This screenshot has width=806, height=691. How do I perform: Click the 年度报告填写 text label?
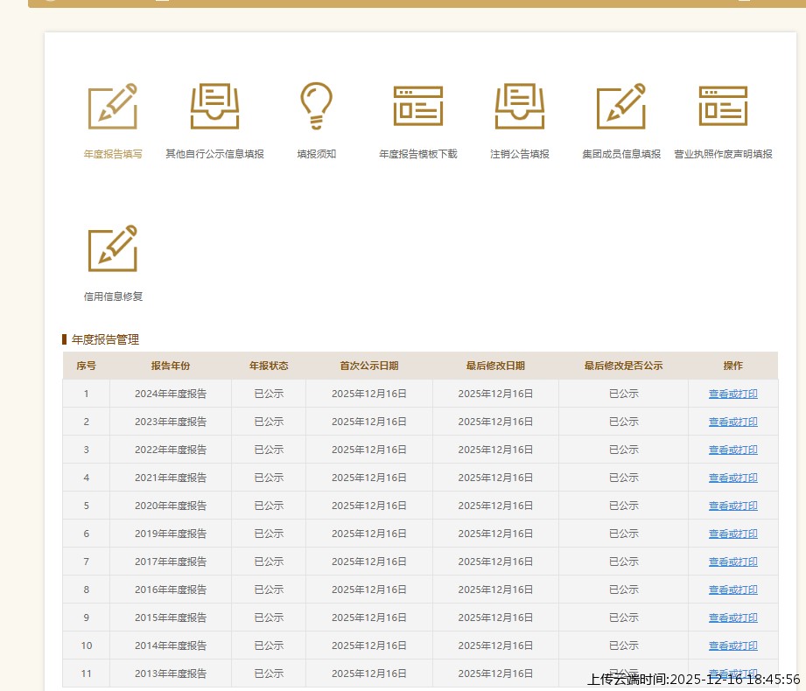[x=113, y=154]
